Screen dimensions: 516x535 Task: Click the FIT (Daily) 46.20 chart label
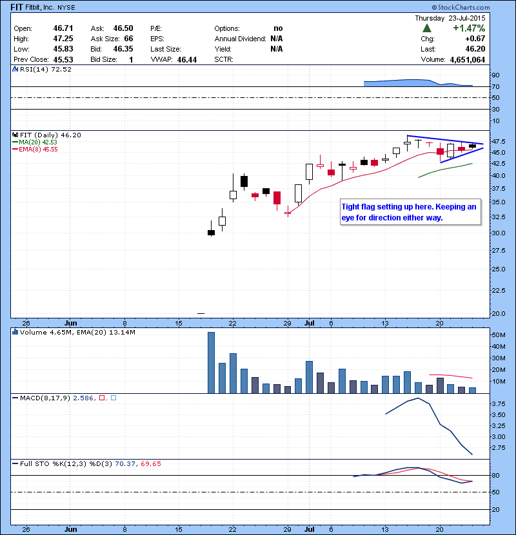50,135
